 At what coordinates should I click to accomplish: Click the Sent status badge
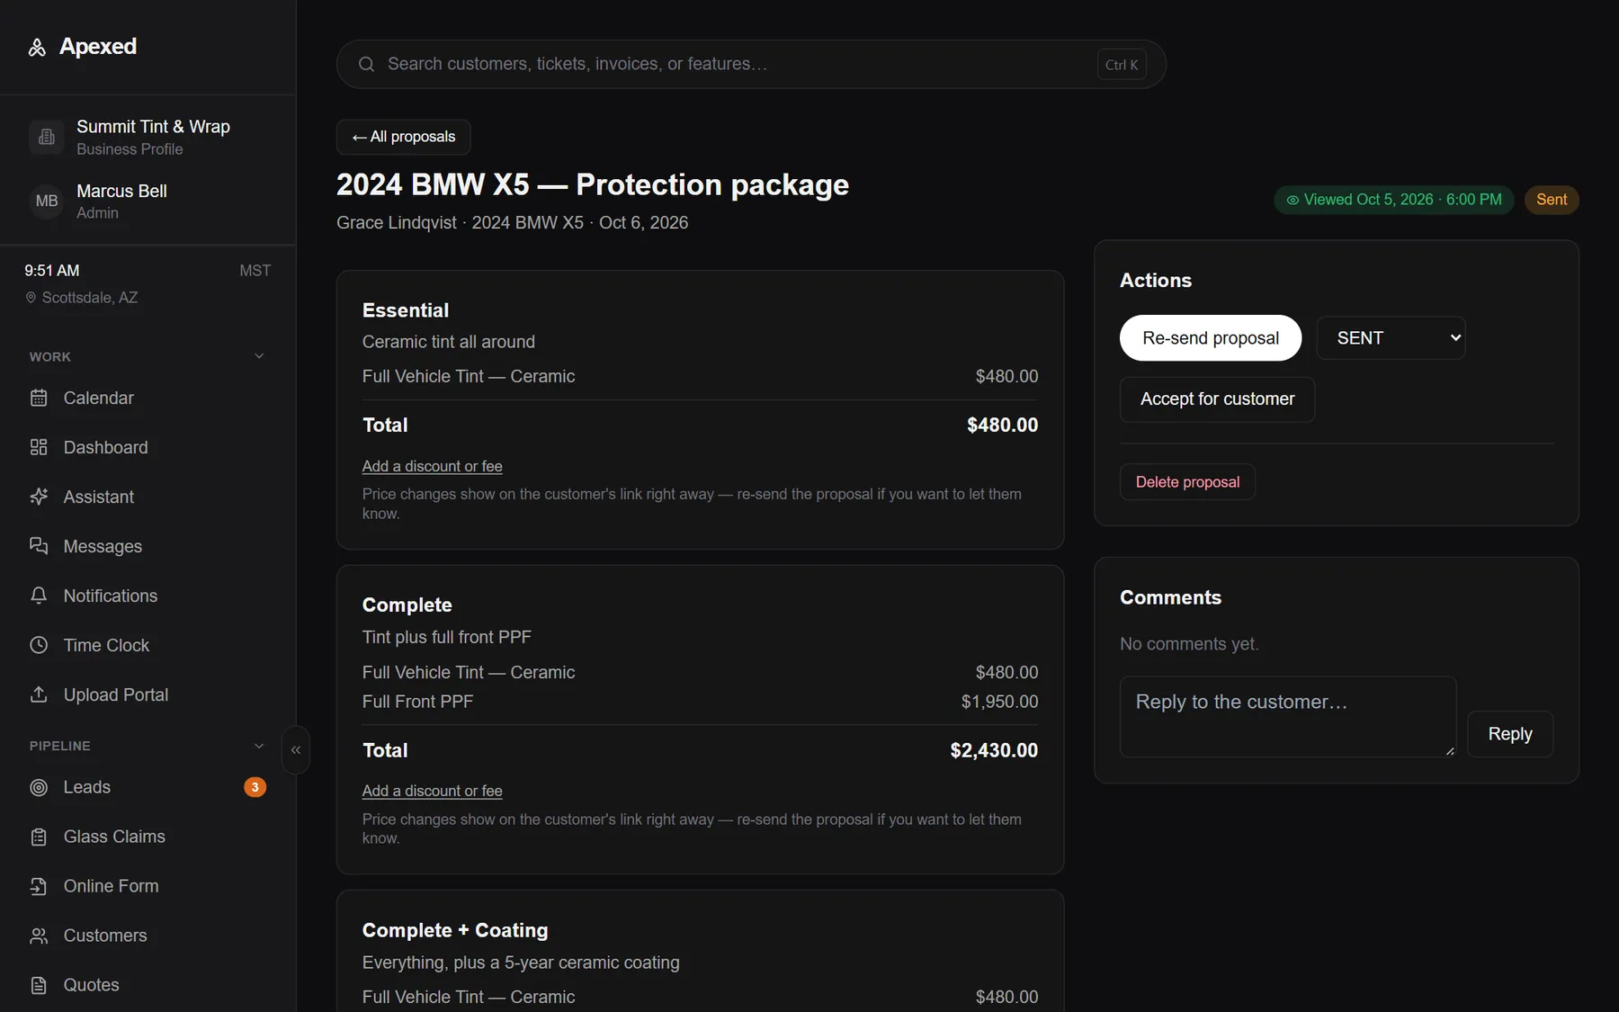click(x=1552, y=200)
